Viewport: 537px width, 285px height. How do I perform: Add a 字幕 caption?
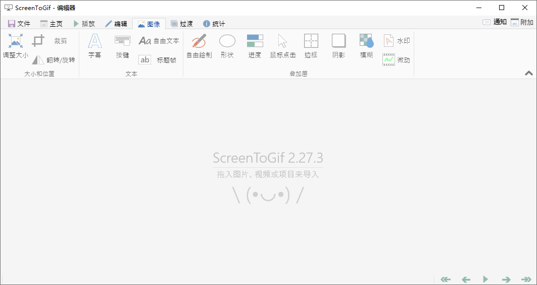[95, 46]
